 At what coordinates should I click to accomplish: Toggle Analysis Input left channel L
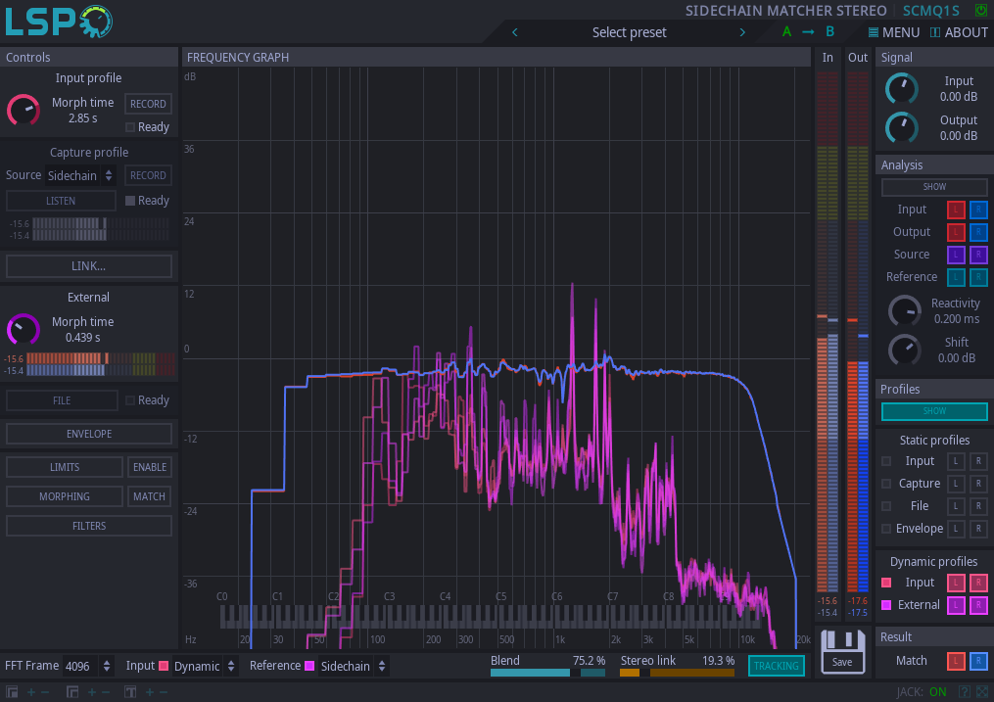coord(956,210)
